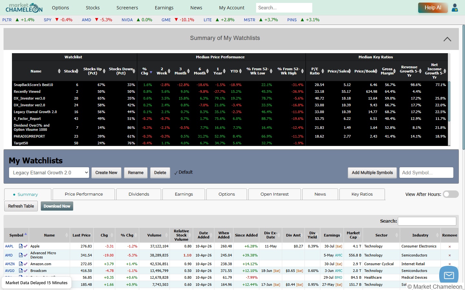Click the summary table vertical scrollbar
The image size is (465, 290).
pos(449,101)
